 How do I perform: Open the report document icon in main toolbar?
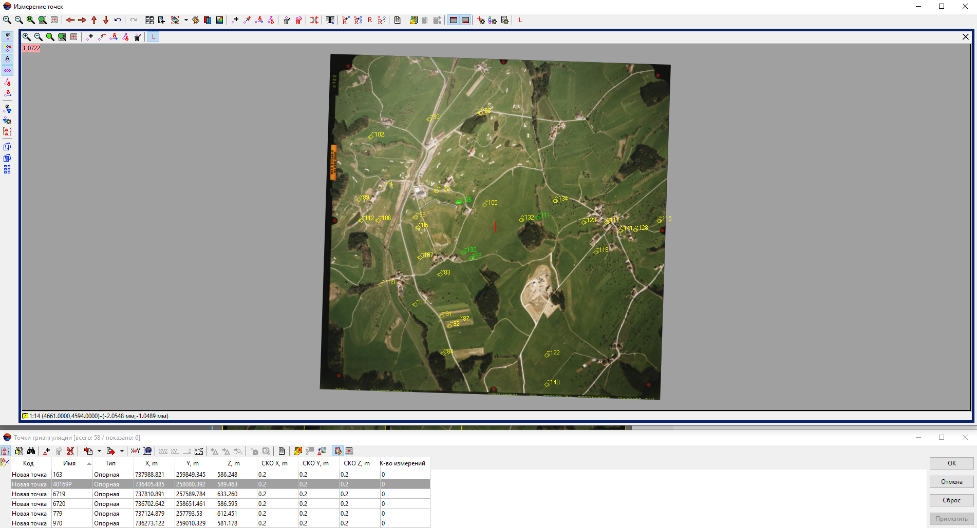click(x=398, y=20)
